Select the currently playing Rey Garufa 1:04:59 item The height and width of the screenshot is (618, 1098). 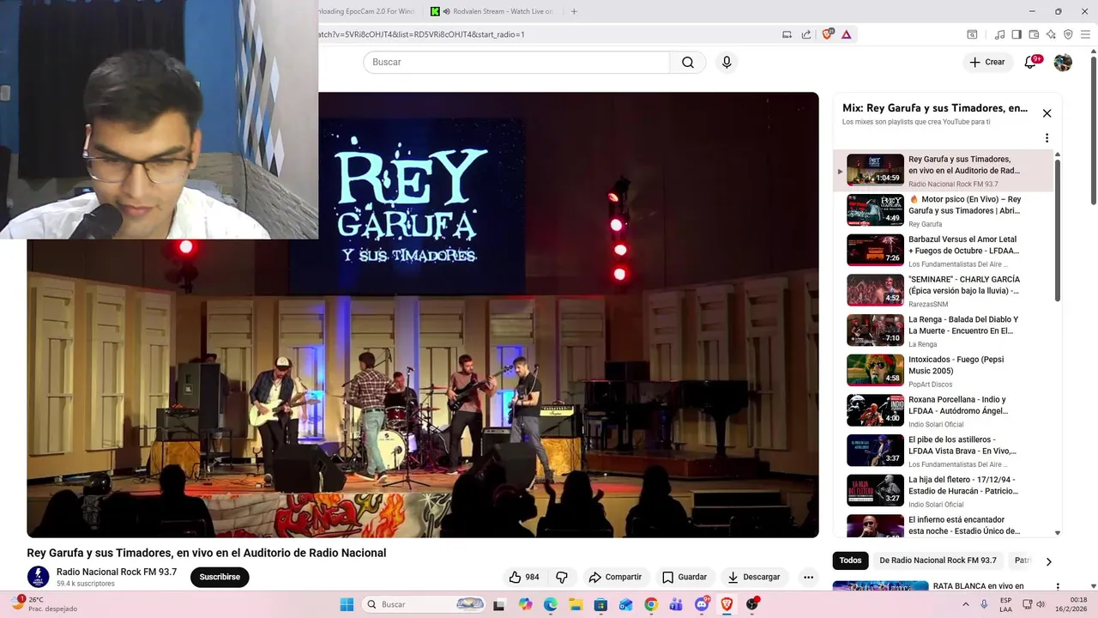(x=943, y=170)
